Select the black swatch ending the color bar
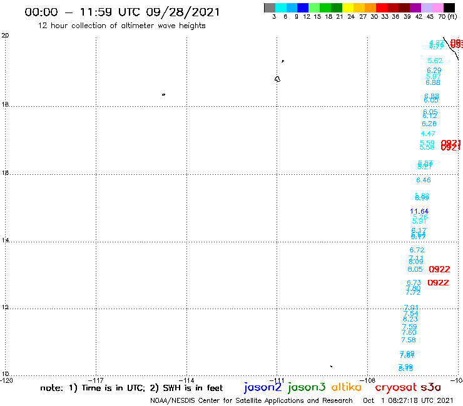This screenshot has height=406, width=463. click(x=449, y=7)
